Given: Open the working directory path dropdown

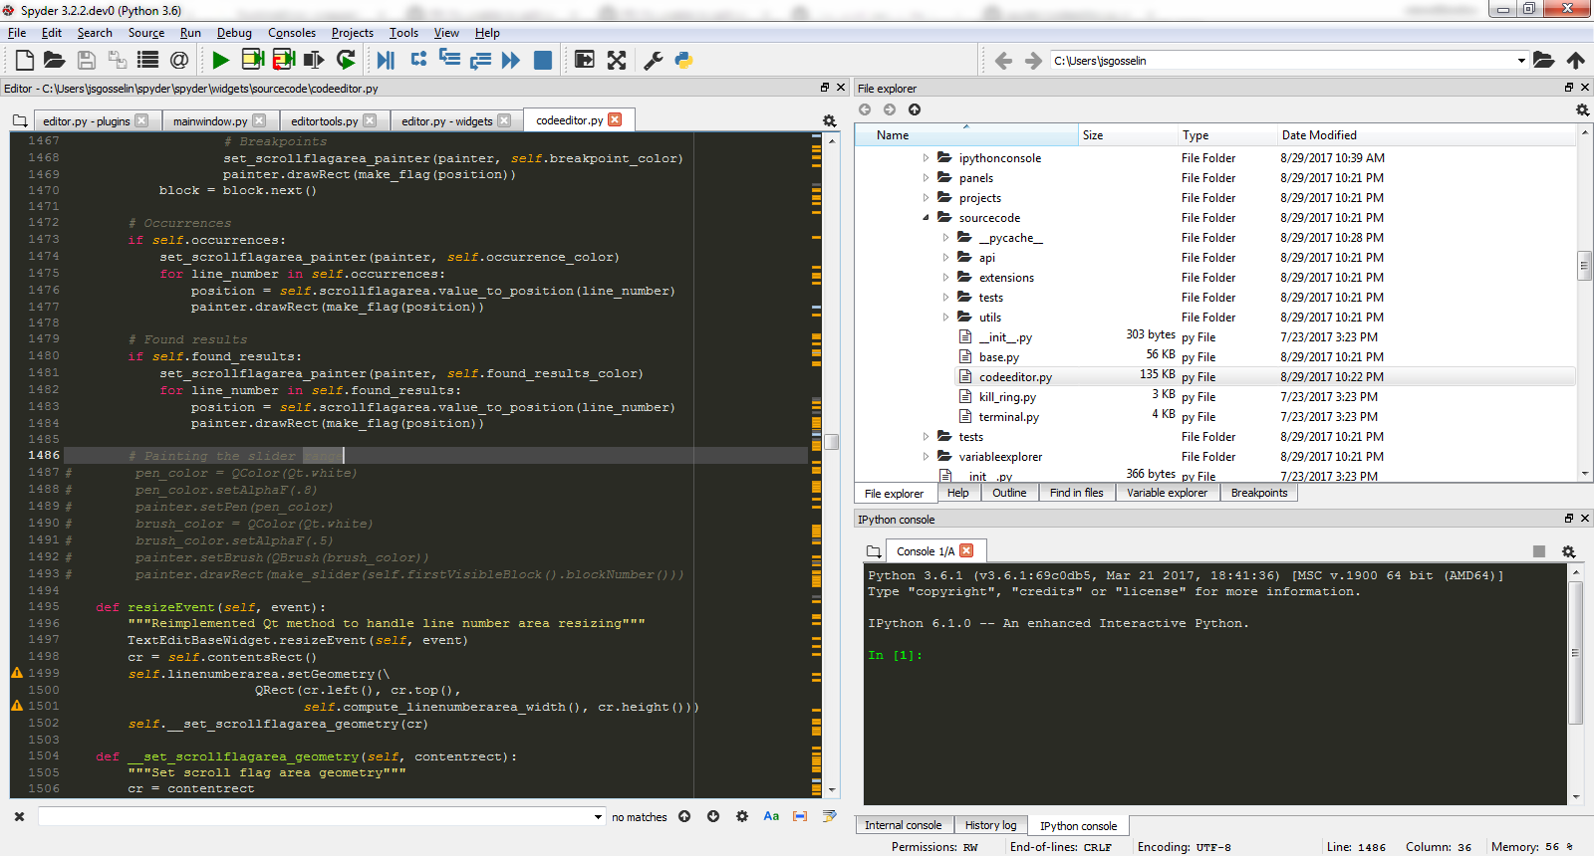Looking at the screenshot, I should click(1521, 61).
